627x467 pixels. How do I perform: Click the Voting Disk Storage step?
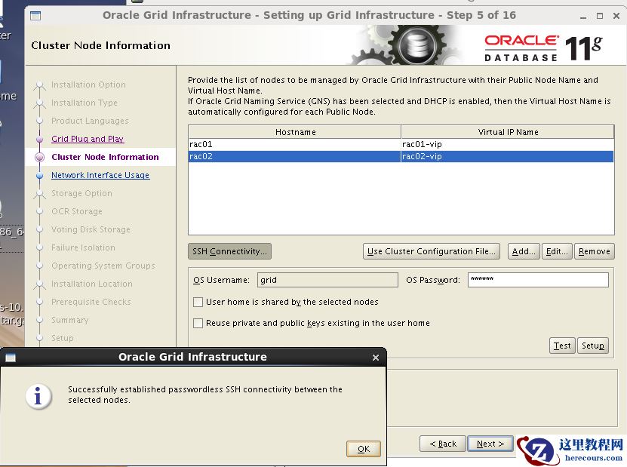pyautogui.click(x=91, y=229)
